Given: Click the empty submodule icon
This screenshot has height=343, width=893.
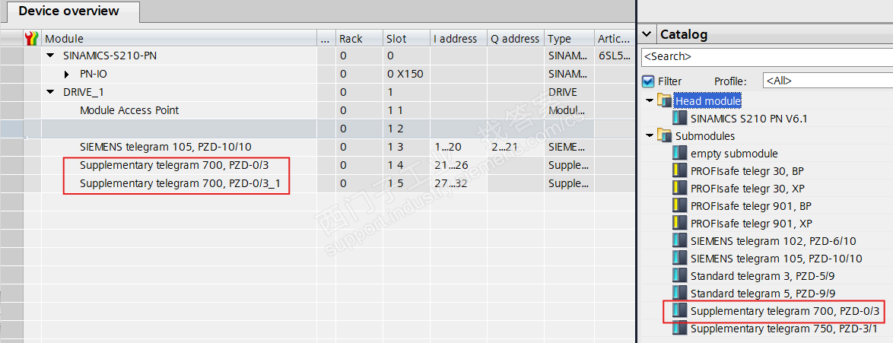Looking at the screenshot, I should tap(679, 154).
